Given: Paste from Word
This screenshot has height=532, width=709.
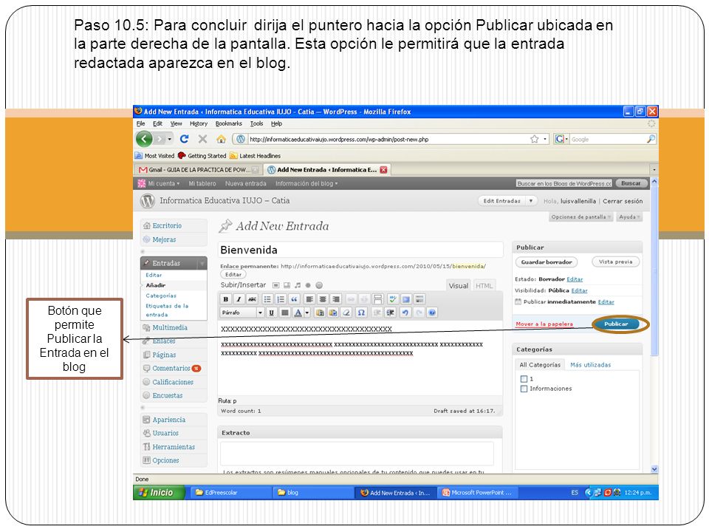Looking at the screenshot, I should (x=333, y=313).
